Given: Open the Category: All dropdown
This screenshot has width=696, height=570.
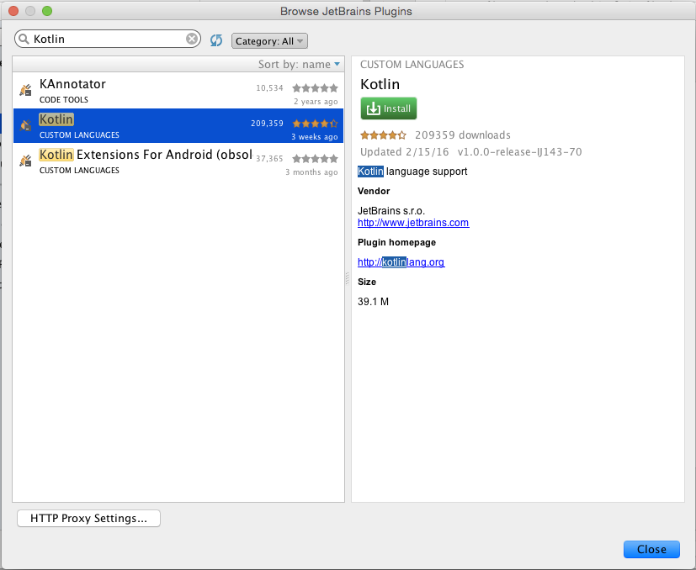Looking at the screenshot, I should tap(269, 41).
